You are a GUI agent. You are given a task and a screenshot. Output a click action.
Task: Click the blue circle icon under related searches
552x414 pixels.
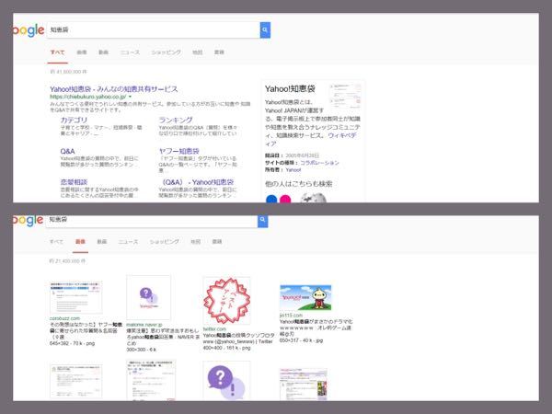[x=271, y=197]
